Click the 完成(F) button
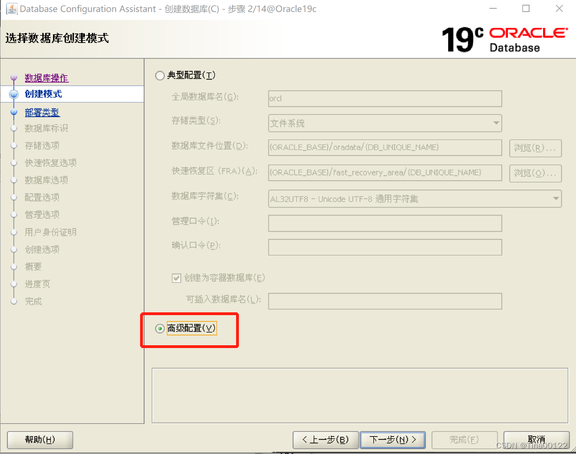576x454 pixels. (x=464, y=439)
